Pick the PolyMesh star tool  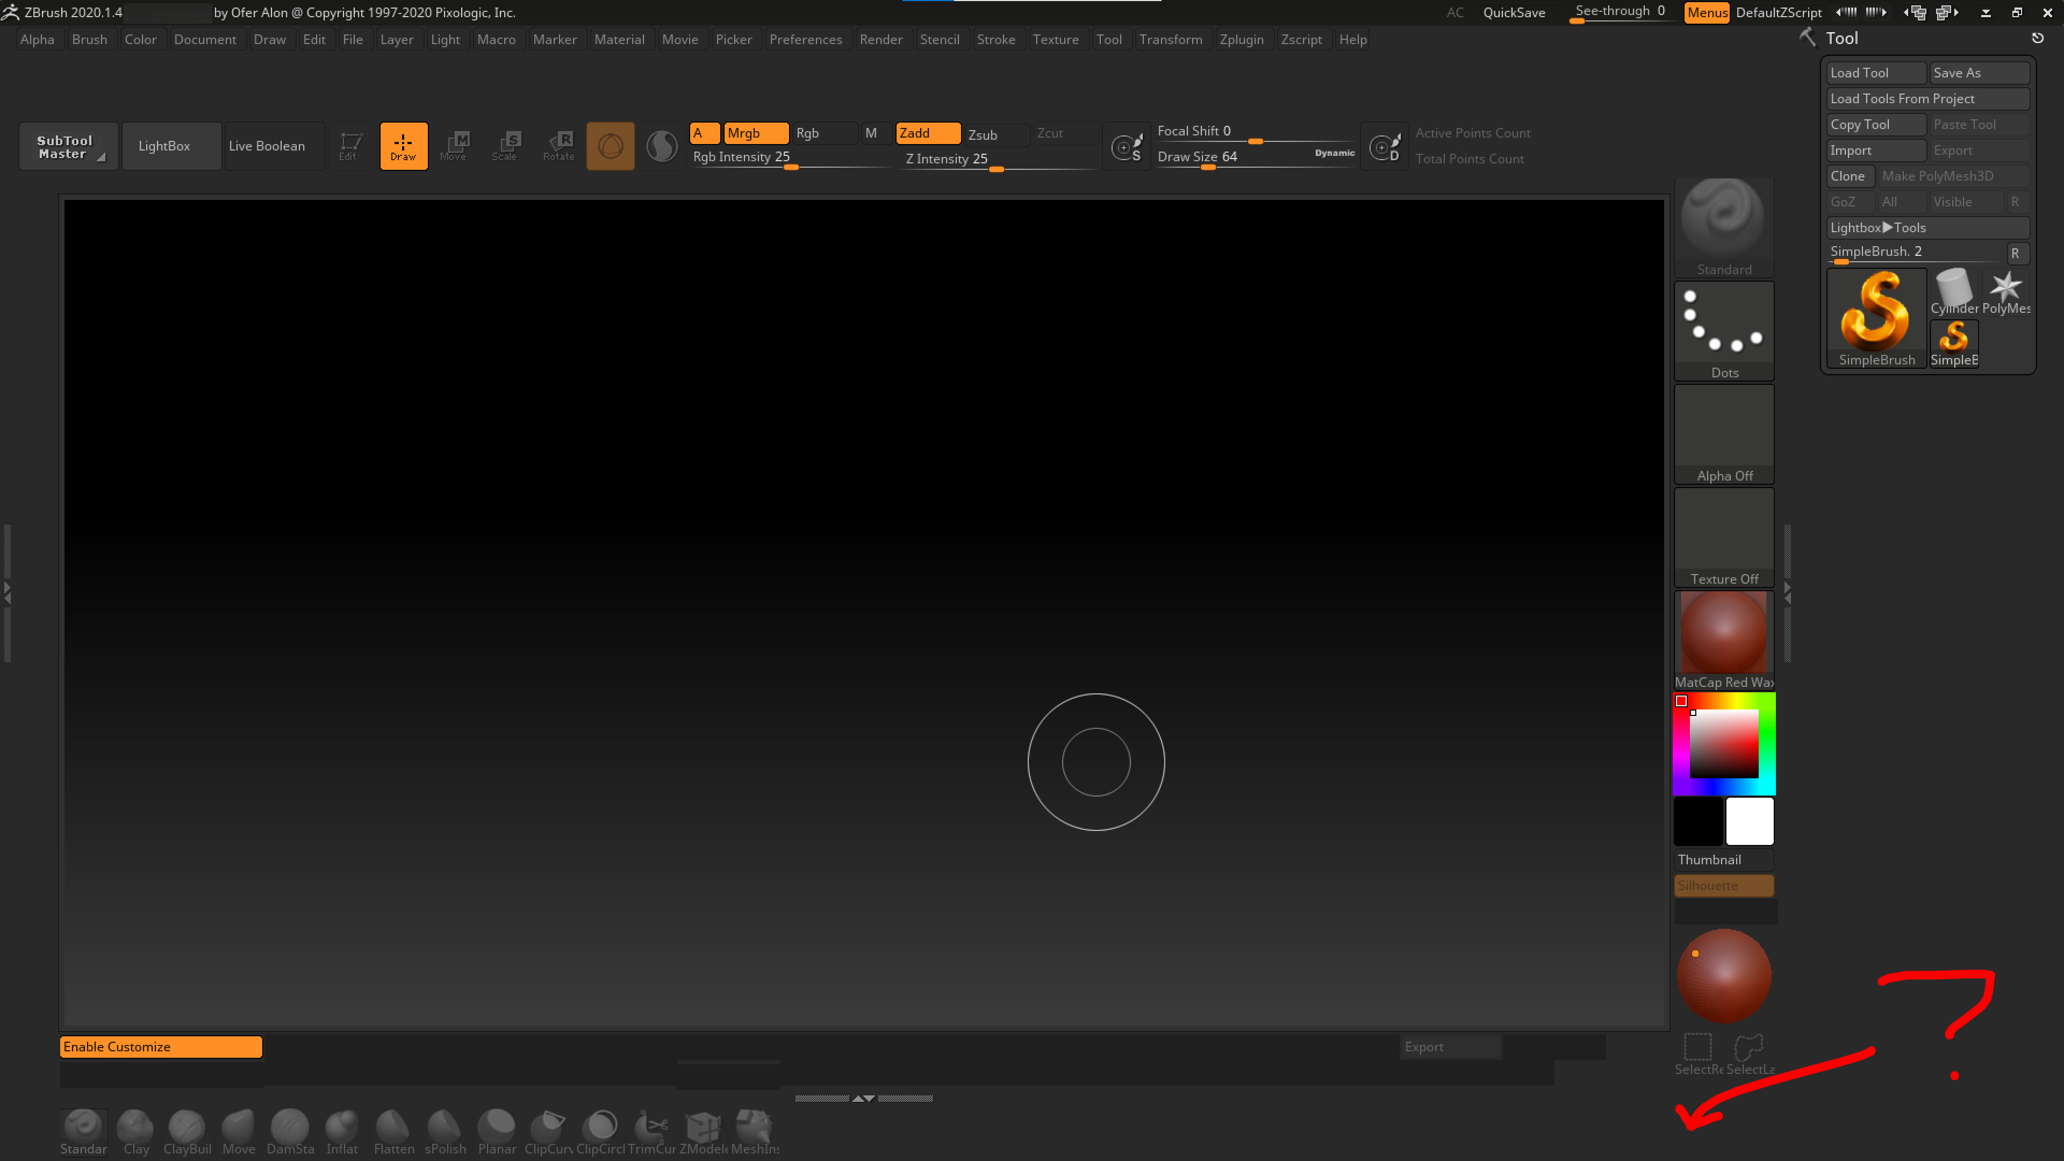[x=2005, y=292]
